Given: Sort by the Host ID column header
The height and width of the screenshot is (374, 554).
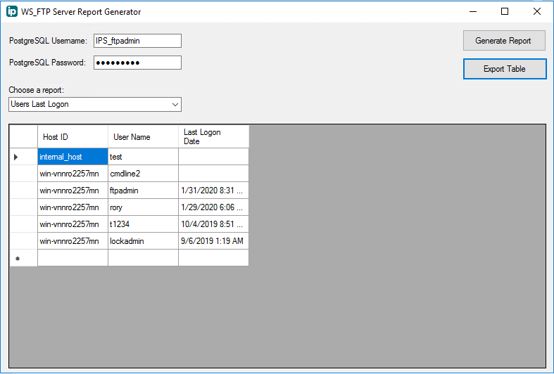Looking at the screenshot, I should coord(73,137).
